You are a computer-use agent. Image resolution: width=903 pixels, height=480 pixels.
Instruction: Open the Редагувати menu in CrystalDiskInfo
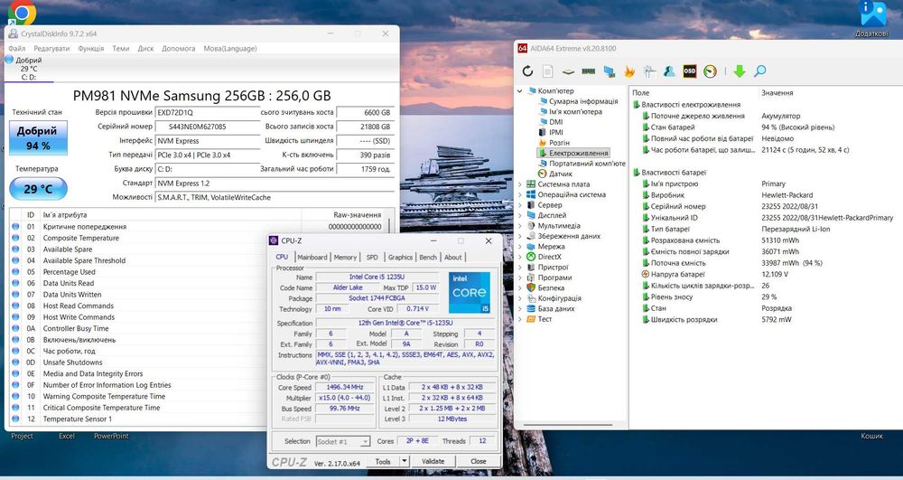click(51, 49)
